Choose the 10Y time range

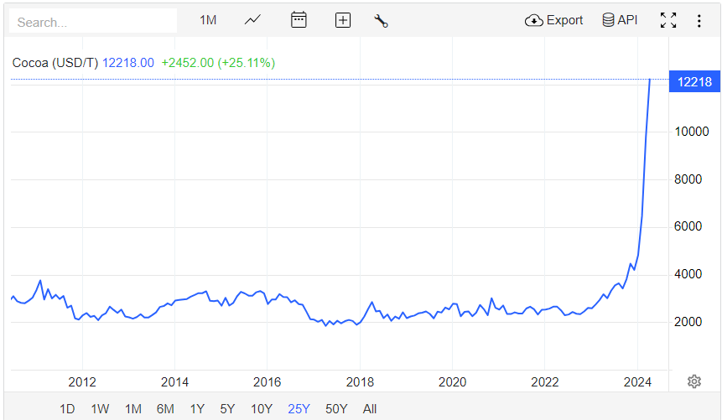click(x=262, y=409)
